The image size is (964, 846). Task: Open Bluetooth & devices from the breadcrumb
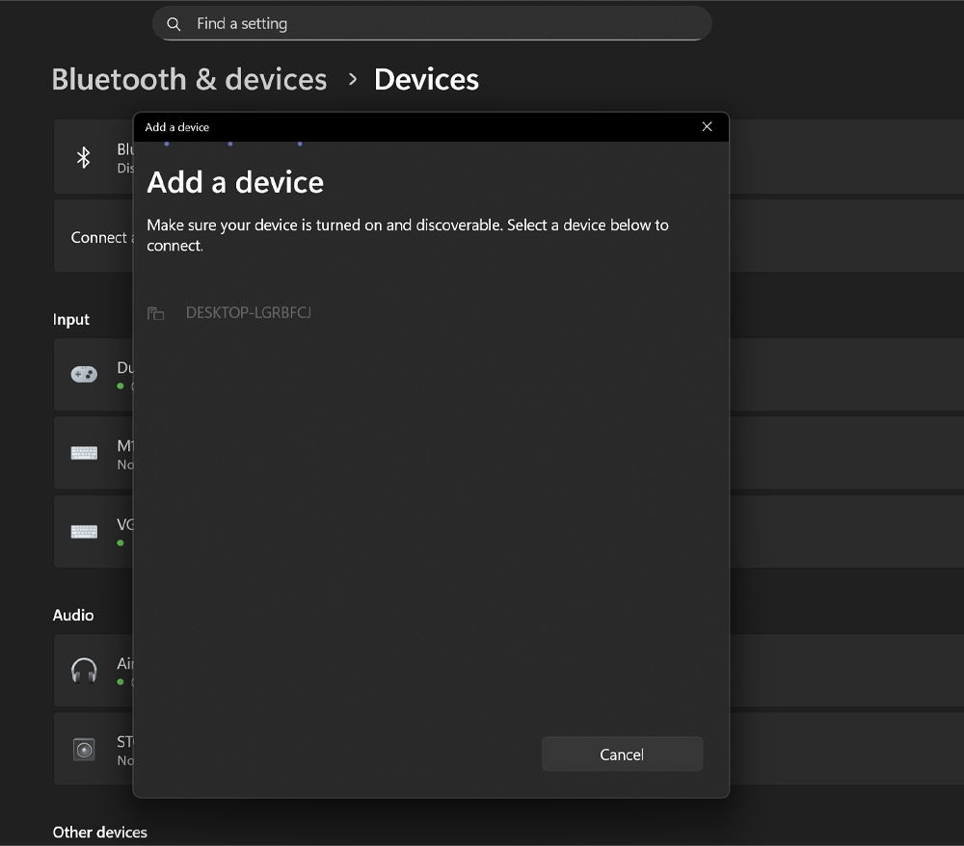(x=189, y=79)
